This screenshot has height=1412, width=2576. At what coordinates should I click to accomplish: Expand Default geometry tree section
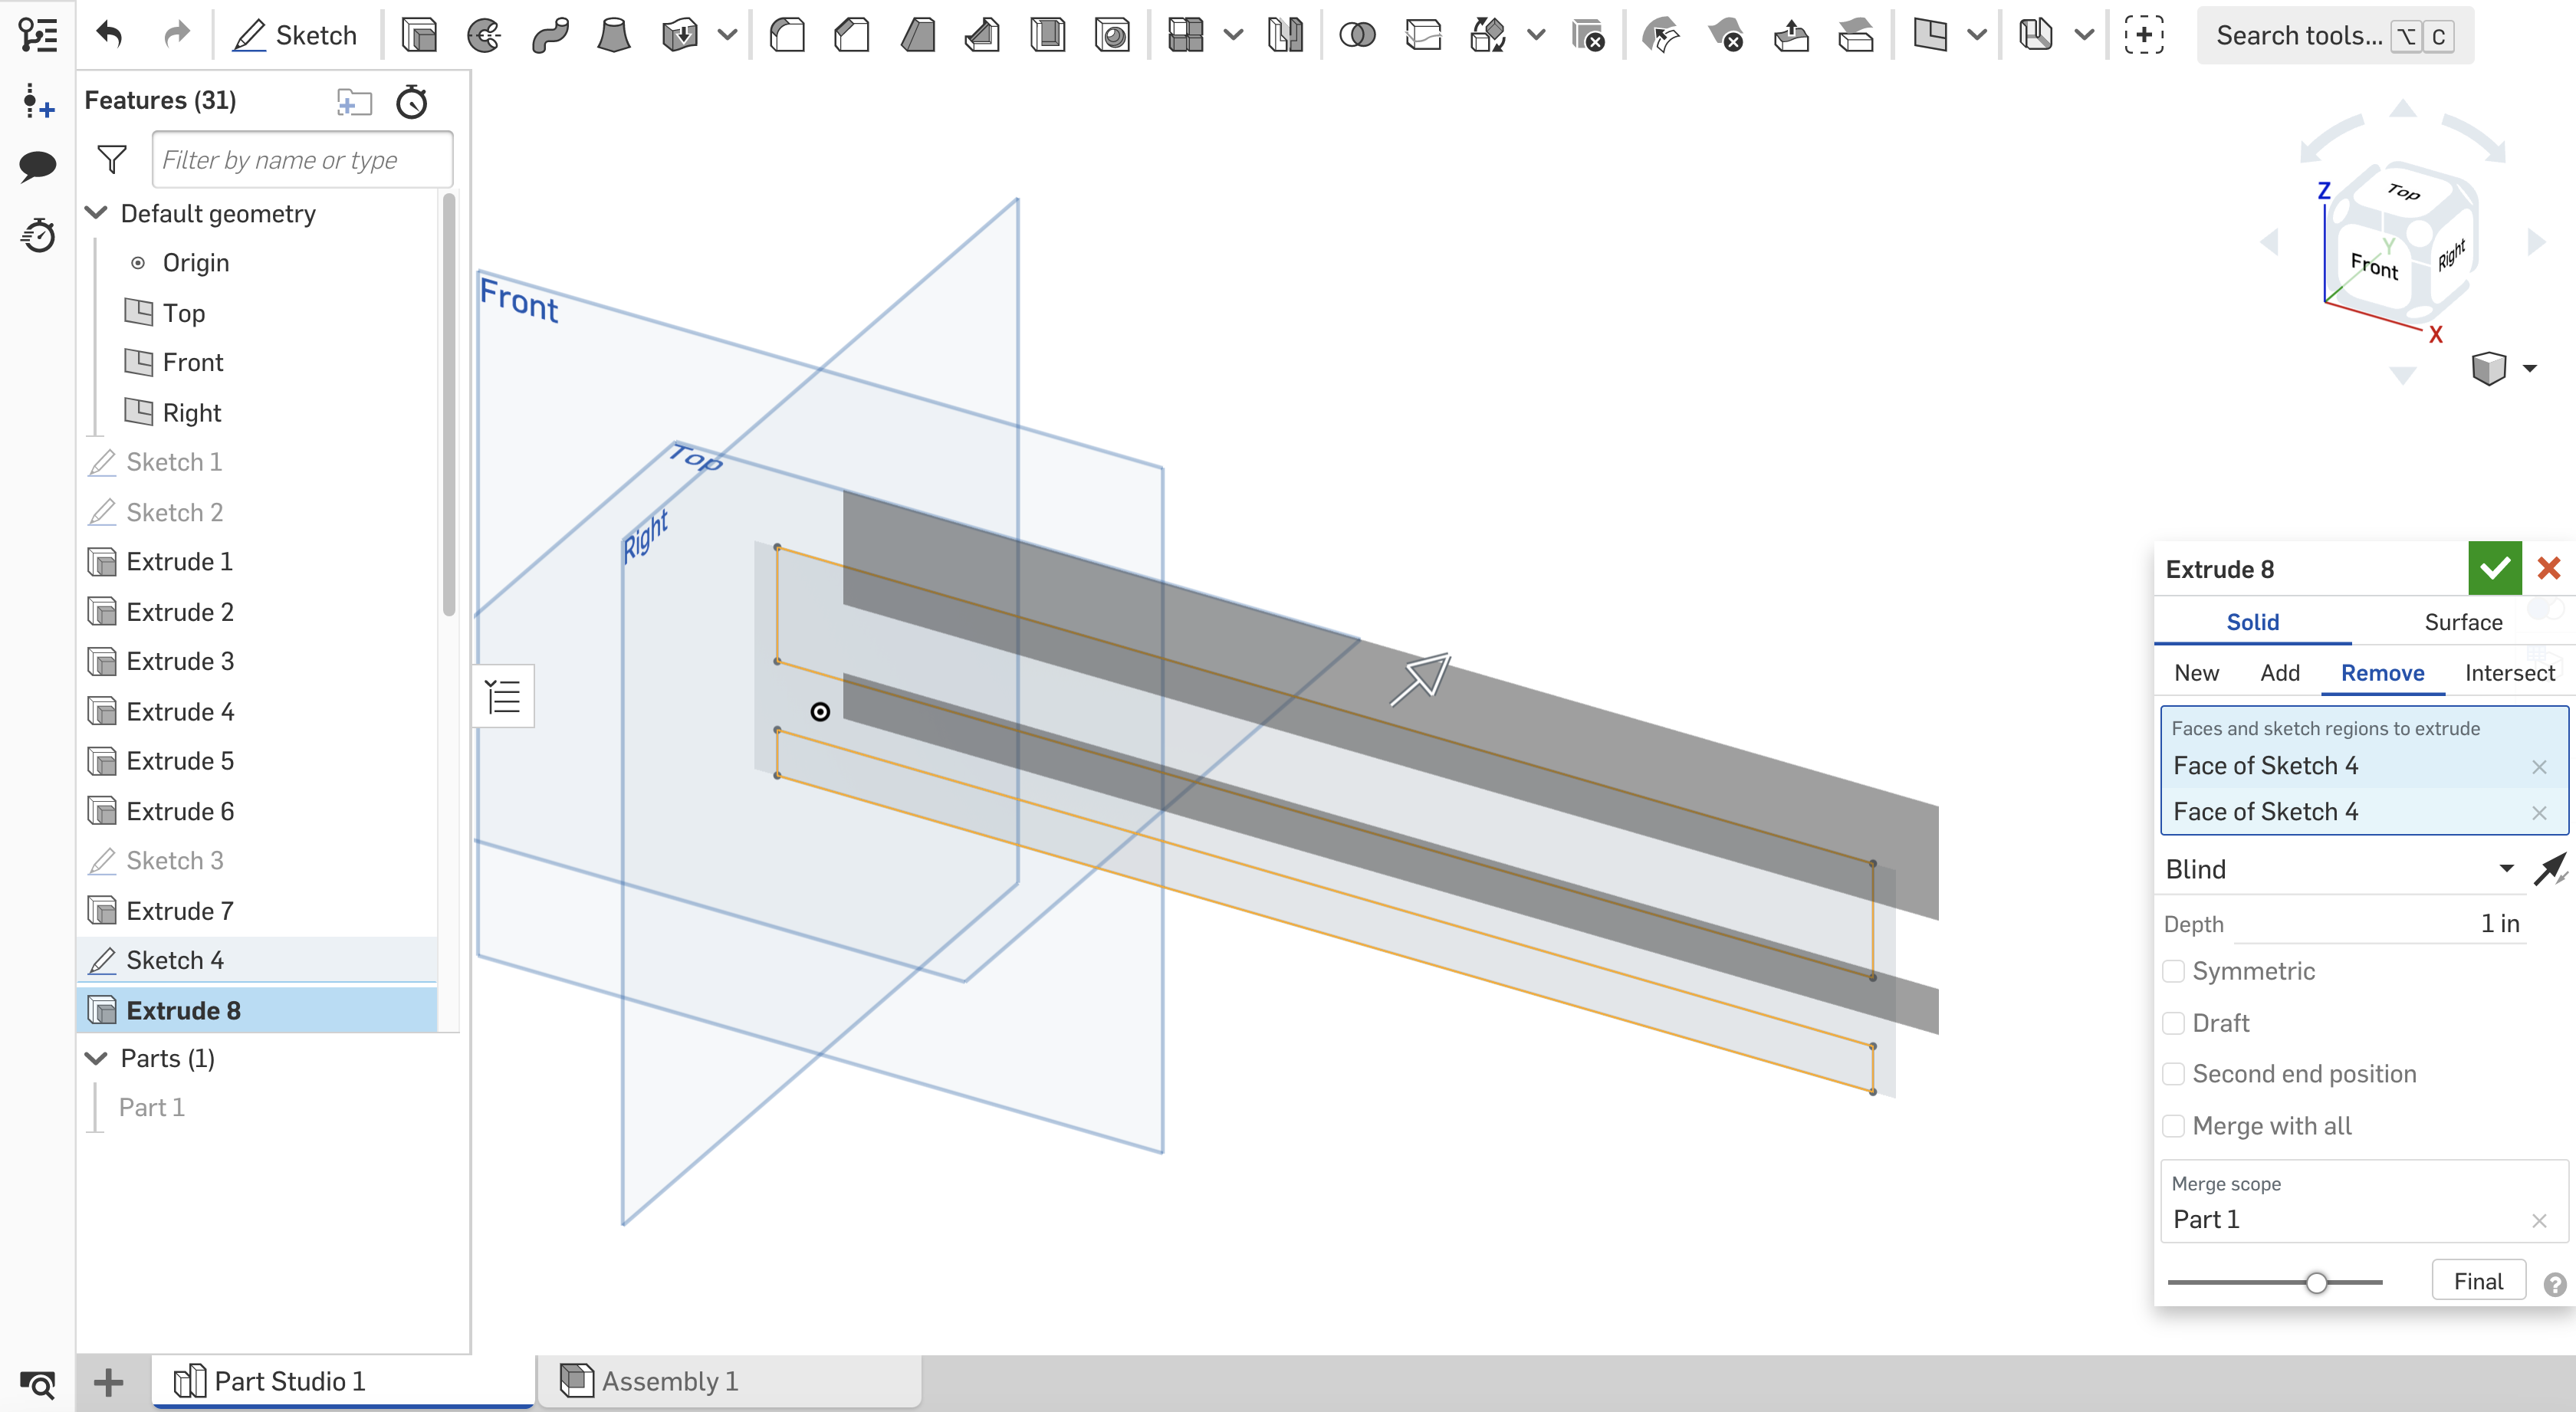coord(97,212)
